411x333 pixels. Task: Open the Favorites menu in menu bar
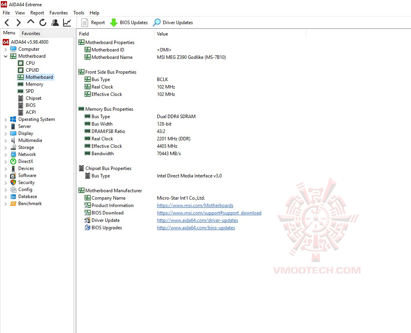[58, 13]
